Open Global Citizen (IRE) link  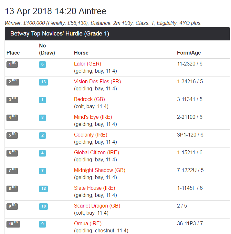96,152
